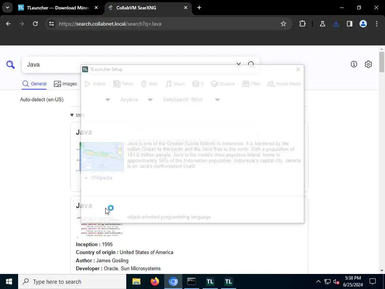Close the TLauncher browser tab

click(96, 8)
